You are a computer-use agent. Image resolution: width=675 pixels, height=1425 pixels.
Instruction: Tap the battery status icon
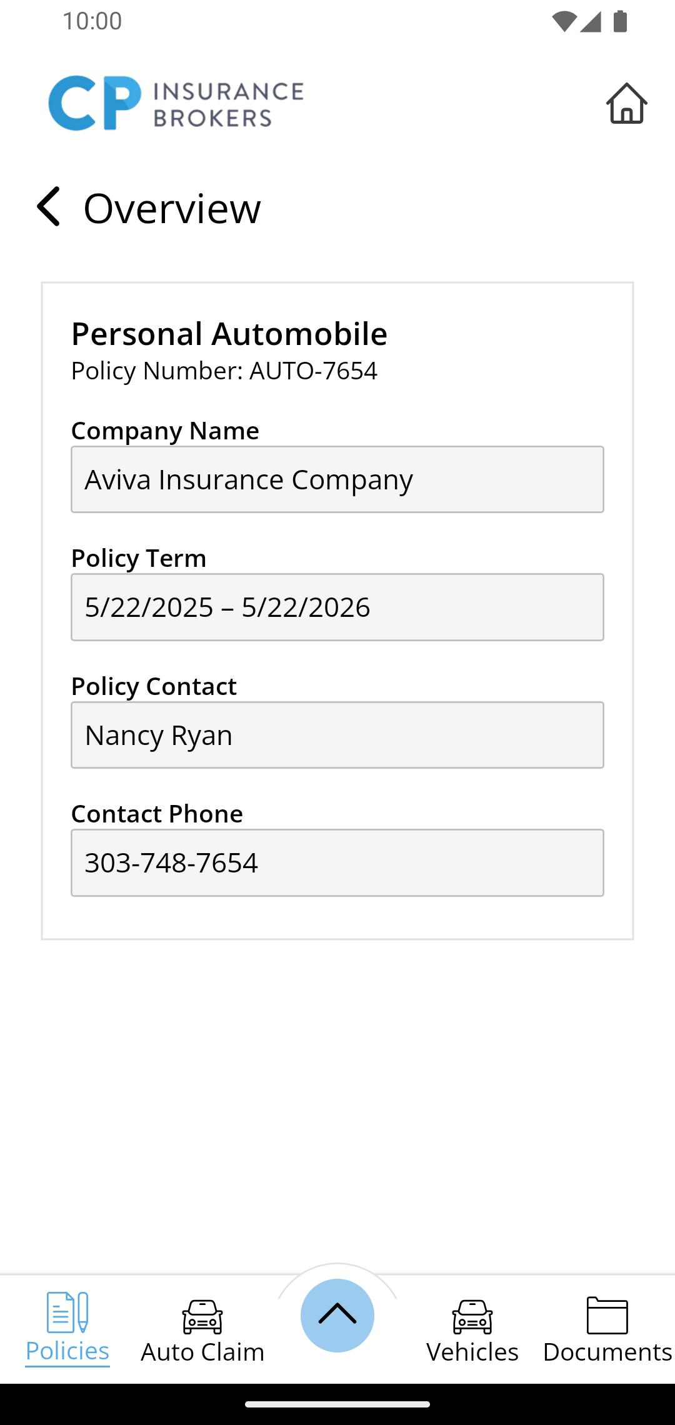click(x=620, y=21)
